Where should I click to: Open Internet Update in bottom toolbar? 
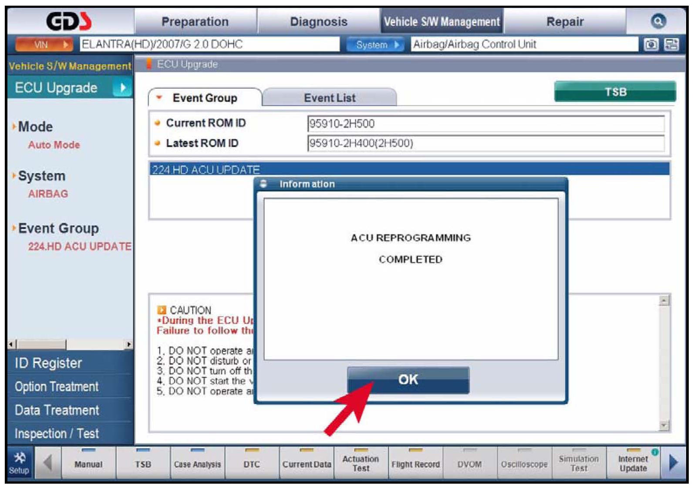(633, 464)
